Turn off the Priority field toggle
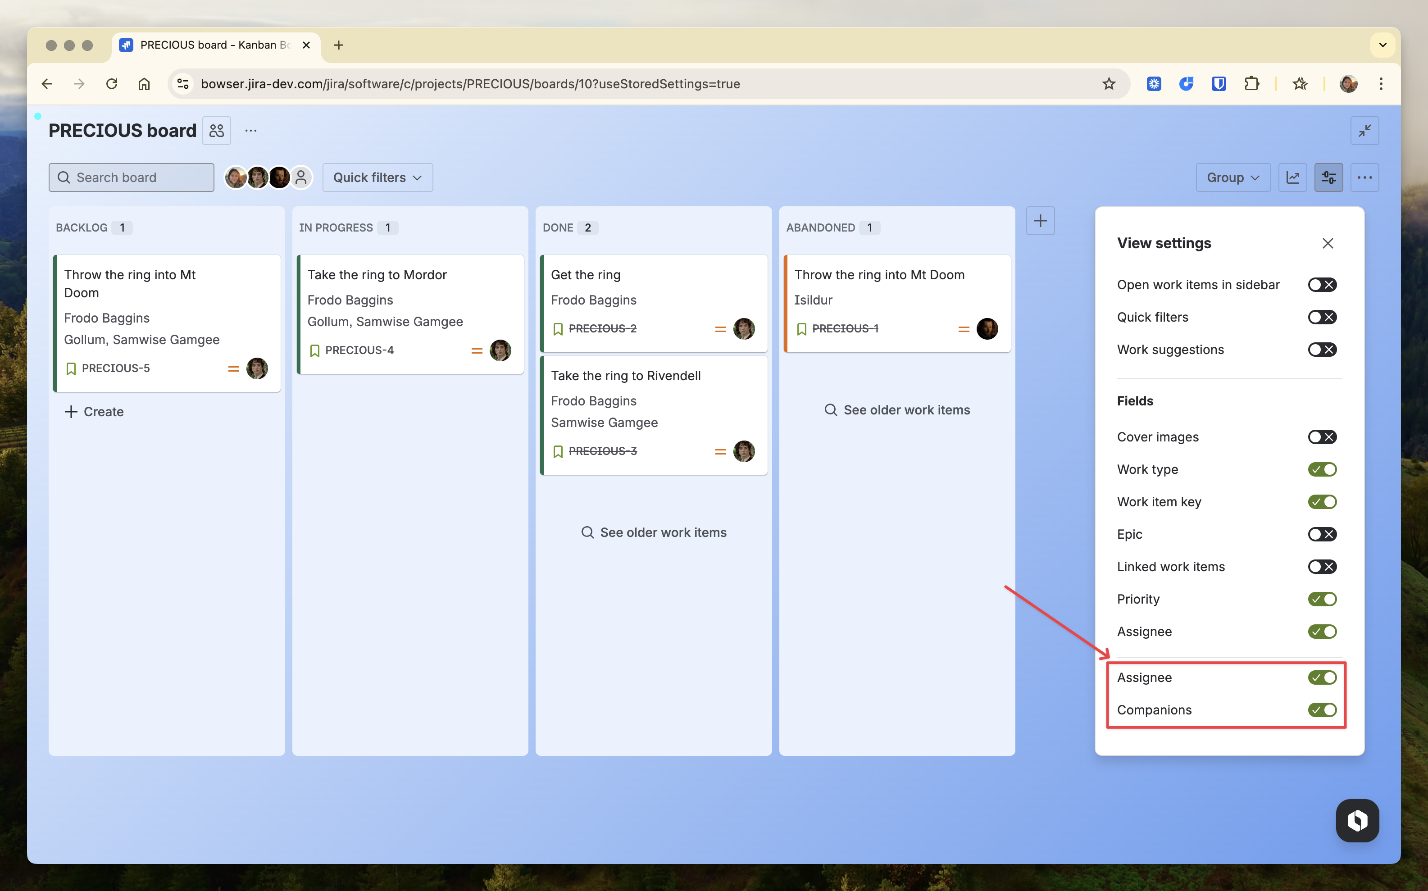This screenshot has height=891, width=1428. coord(1322,599)
